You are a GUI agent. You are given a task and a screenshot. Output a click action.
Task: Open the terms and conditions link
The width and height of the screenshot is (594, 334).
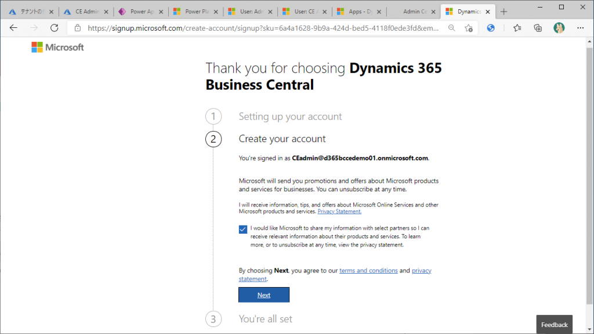coord(368,270)
